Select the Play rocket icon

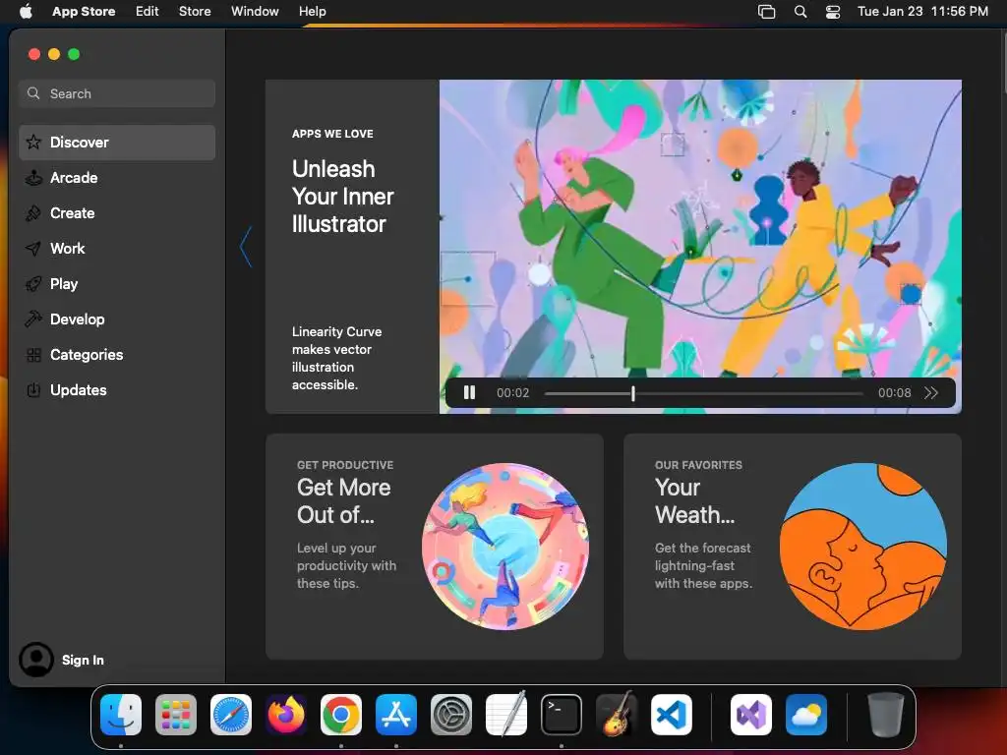(33, 284)
